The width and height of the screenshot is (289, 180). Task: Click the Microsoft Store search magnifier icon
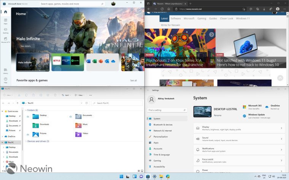click(102, 4)
